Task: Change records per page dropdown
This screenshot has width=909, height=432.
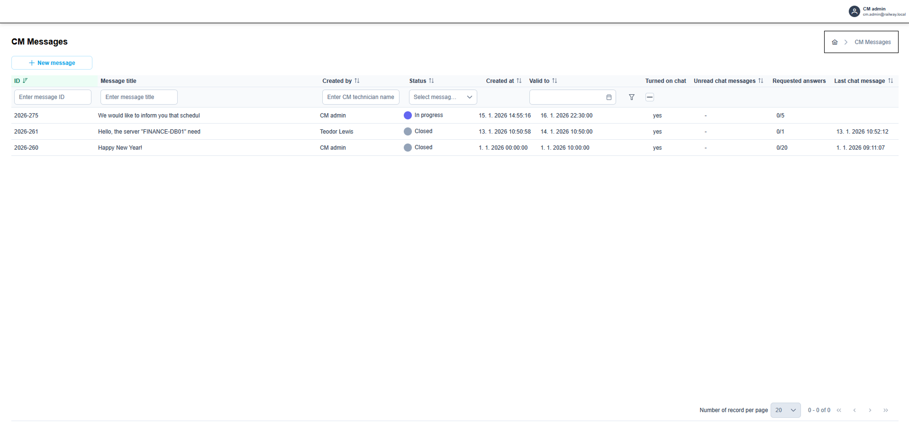Action: [x=786, y=410]
